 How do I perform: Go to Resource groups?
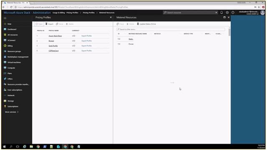[14, 51]
